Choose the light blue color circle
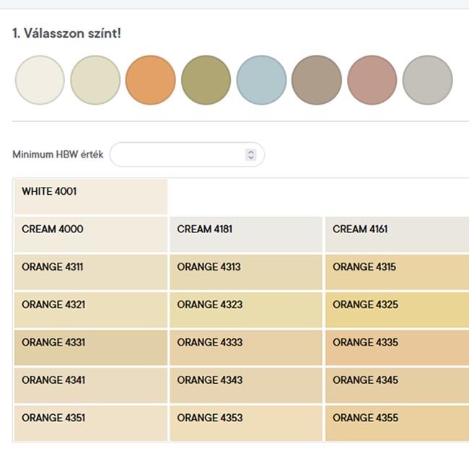The image size is (469, 469). pos(261,80)
